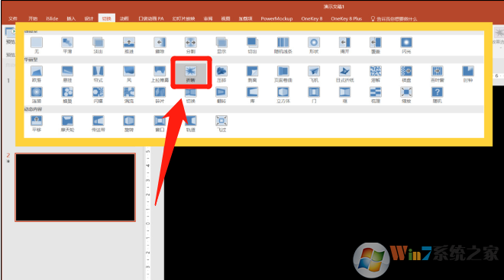
Task: Choose the 摩天轮 (Ferris Wheel) dynamic transition
Action: click(x=67, y=124)
